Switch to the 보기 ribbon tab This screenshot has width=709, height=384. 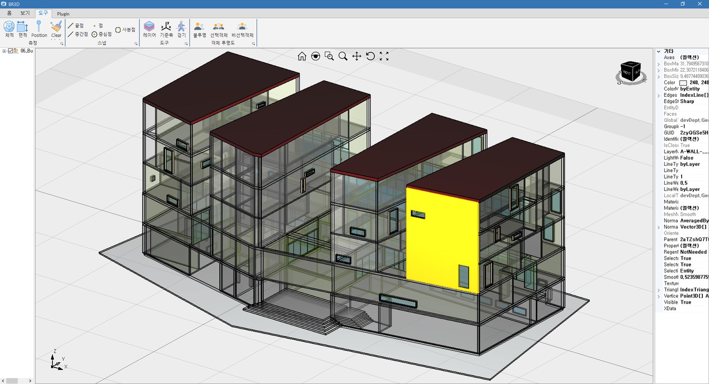[x=25, y=13]
